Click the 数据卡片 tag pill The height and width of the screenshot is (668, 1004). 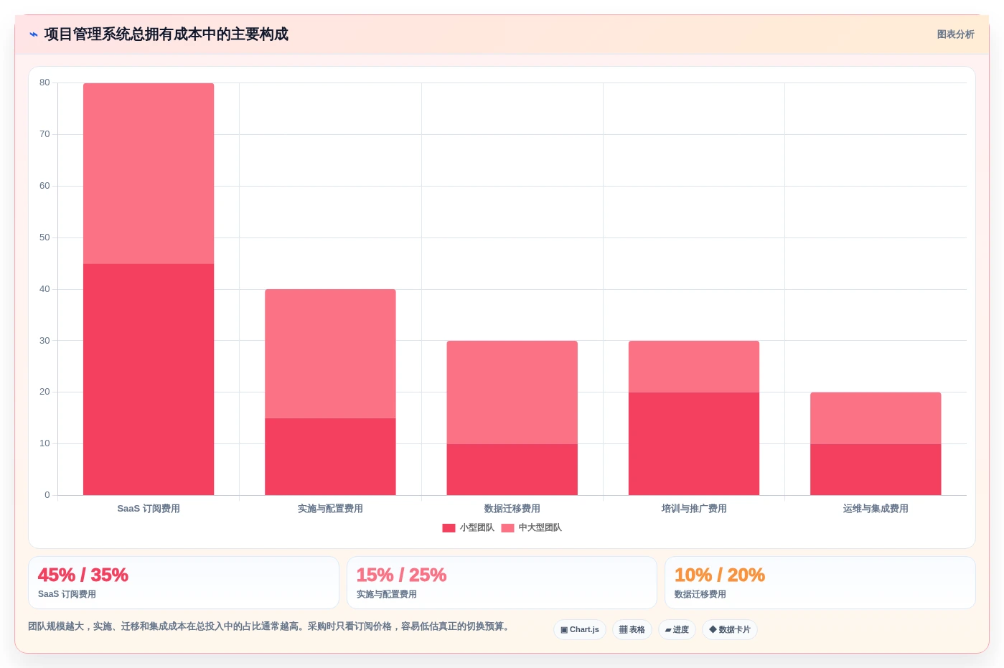[x=730, y=630]
